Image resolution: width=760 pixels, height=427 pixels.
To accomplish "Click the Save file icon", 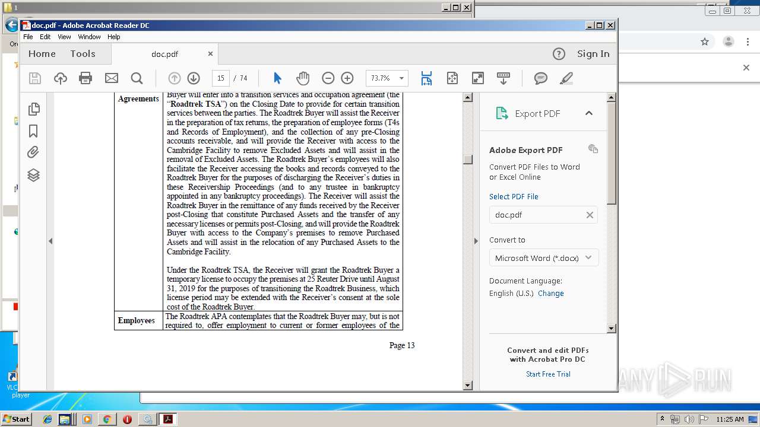I will (35, 78).
